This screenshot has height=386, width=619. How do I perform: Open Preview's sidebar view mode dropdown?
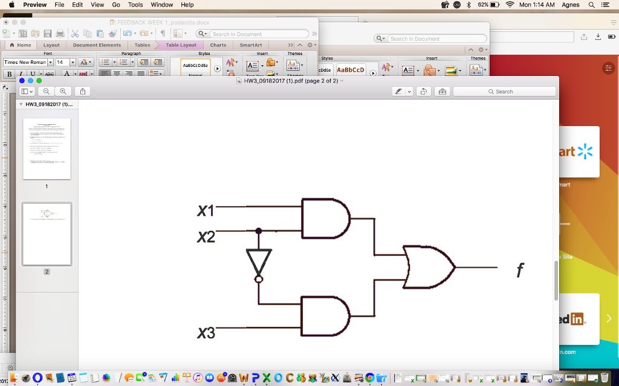27,92
